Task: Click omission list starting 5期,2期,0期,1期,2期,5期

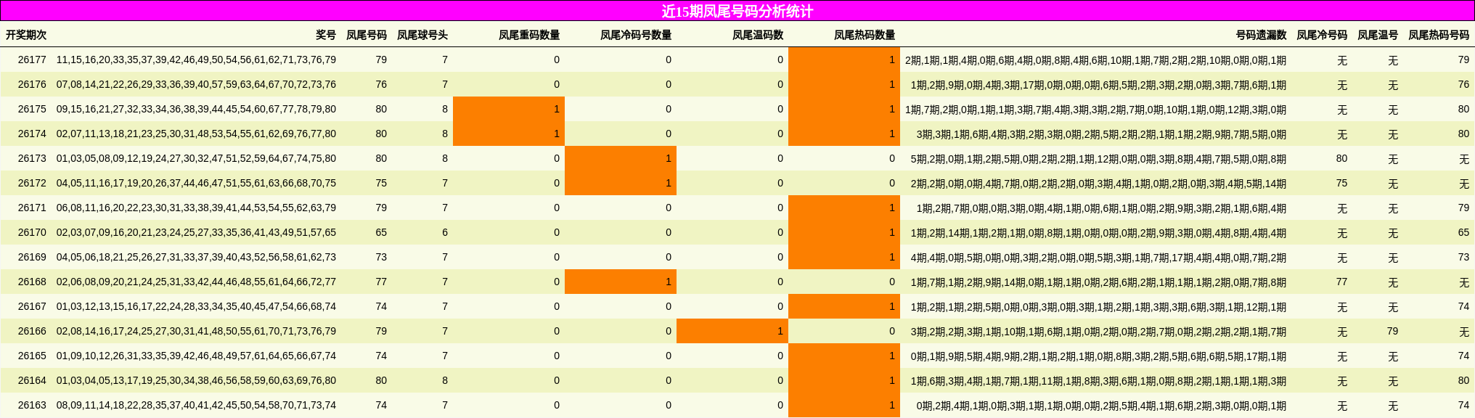Action: click(x=1098, y=159)
